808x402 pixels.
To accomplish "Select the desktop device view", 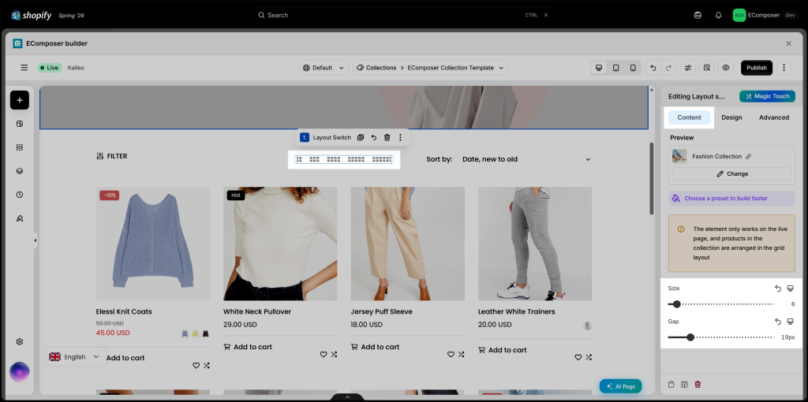I will 599,68.
